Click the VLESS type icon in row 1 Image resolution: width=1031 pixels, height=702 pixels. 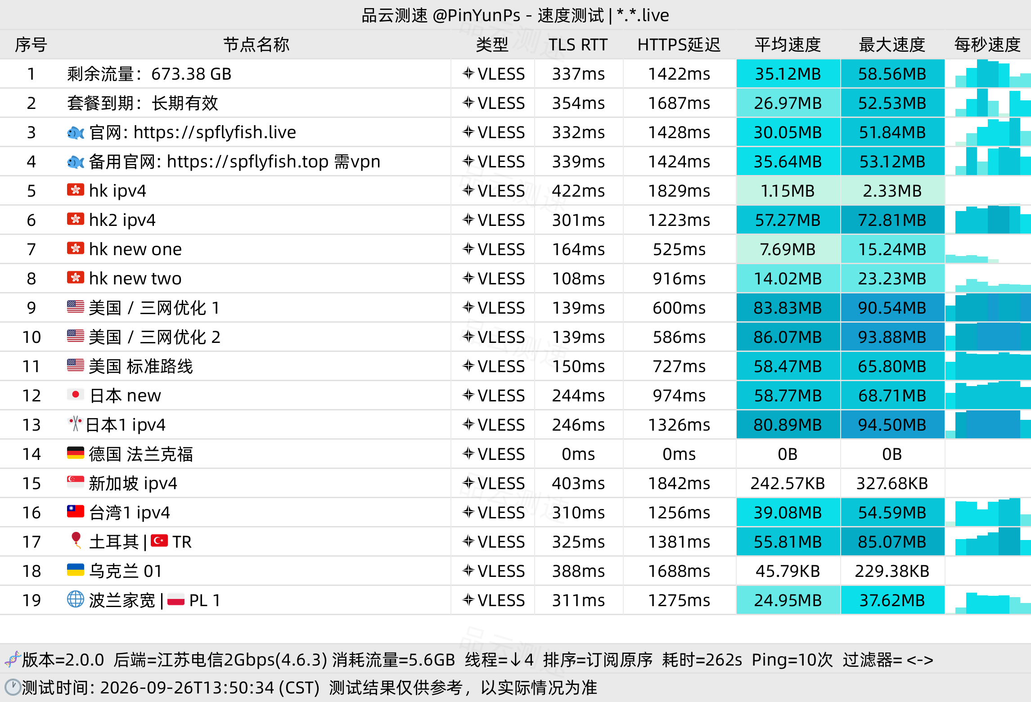click(x=468, y=73)
